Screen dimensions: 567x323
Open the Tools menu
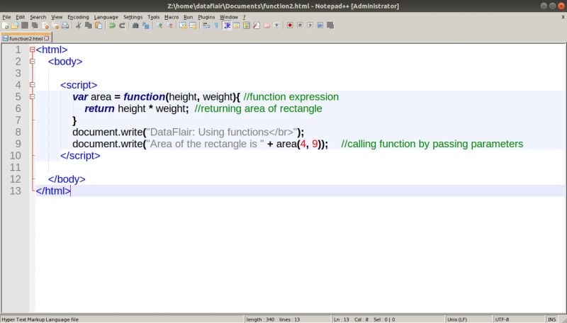[x=153, y=17]
